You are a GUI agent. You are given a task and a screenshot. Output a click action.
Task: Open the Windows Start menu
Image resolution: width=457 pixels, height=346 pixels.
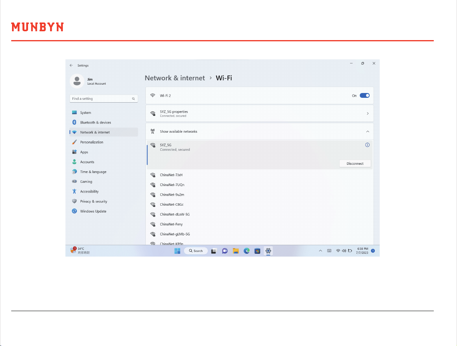(x=177, y=251)
